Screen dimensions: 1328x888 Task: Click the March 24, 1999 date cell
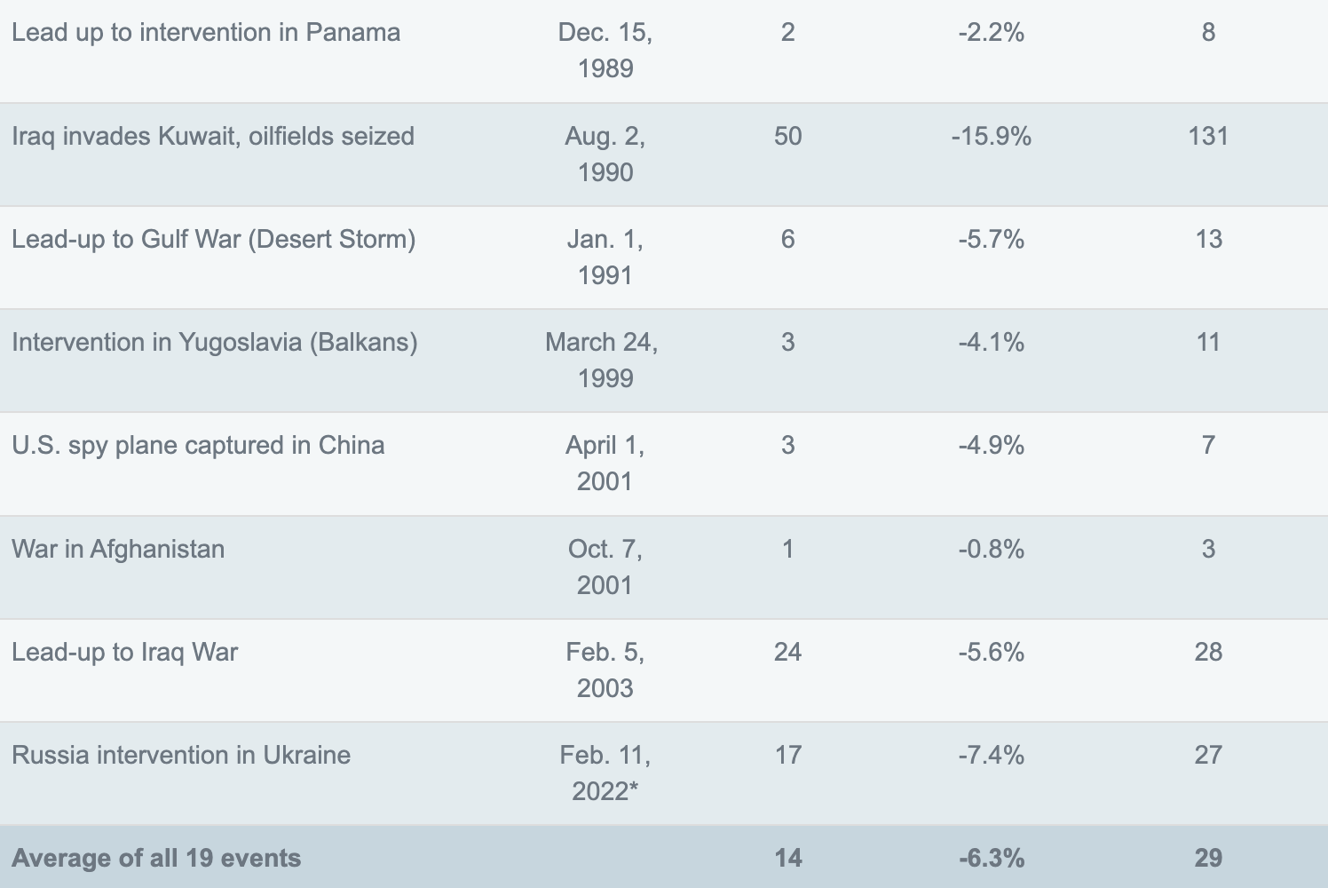pos(603,360)
